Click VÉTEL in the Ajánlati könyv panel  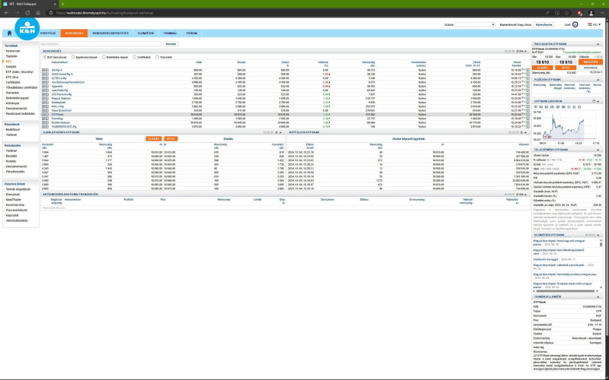(171, 139)
